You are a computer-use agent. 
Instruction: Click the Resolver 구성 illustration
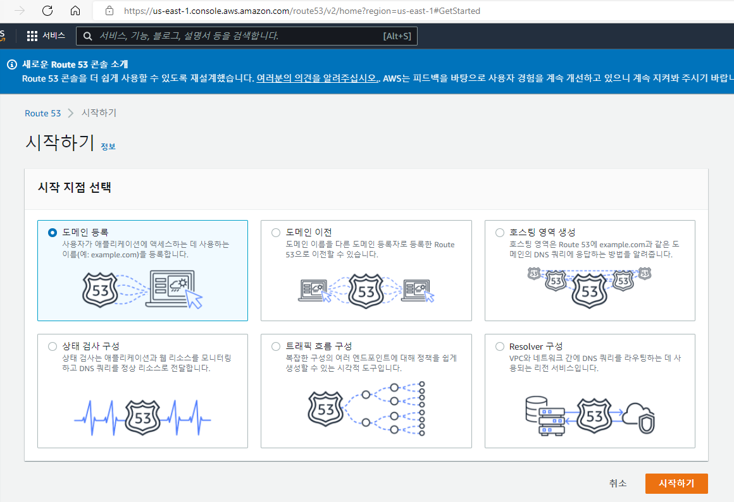pyautogui.click(x=590, y=416)
